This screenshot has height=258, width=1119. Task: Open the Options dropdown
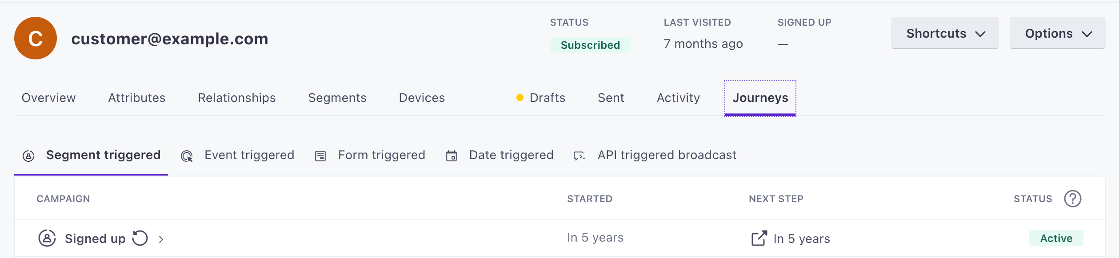pyautogui.click(x=1058, y=33)
